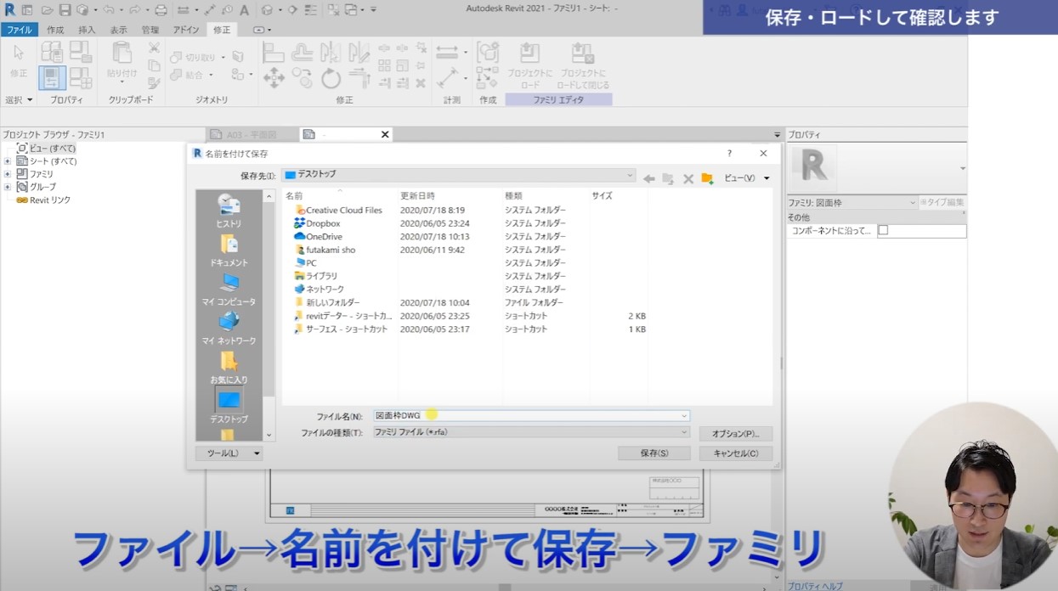1058x591 pixels.
Task: Click the History shortcut in the places sidebar
Action: click(229, 209)
